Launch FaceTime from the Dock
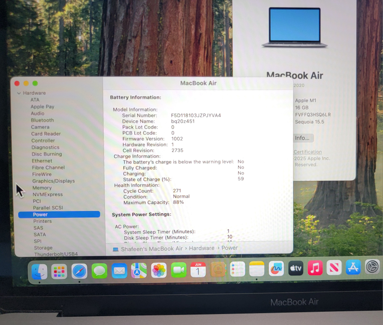Image resolution: width=383 pixels, height=325 pixels. (x=179, y=270)
